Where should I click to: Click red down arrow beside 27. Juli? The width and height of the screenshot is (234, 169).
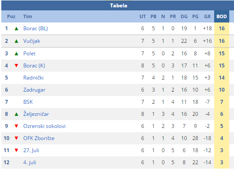(x=16, y=150)
